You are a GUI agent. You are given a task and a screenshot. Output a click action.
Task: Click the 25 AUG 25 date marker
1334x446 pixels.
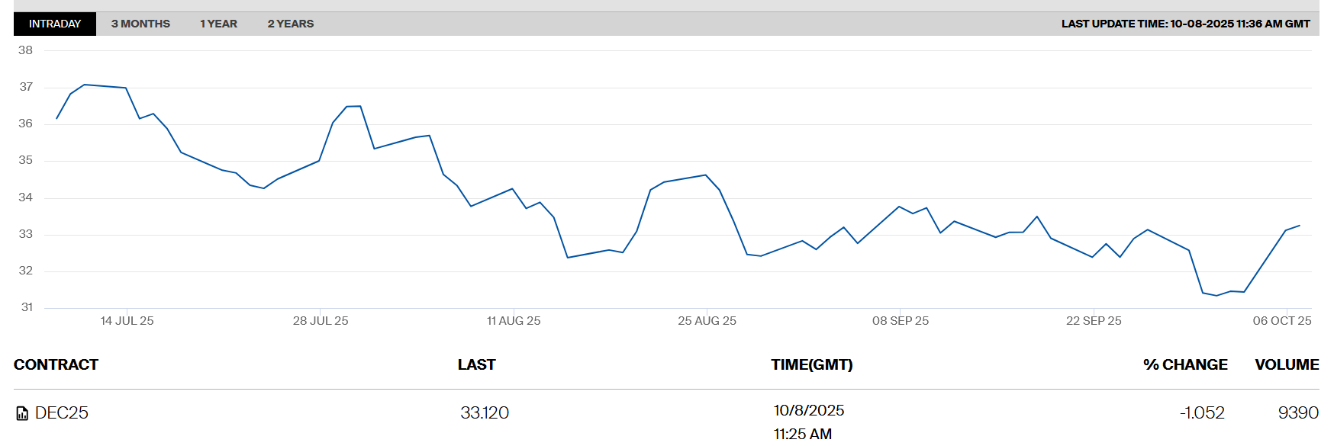tap(707, 321)
